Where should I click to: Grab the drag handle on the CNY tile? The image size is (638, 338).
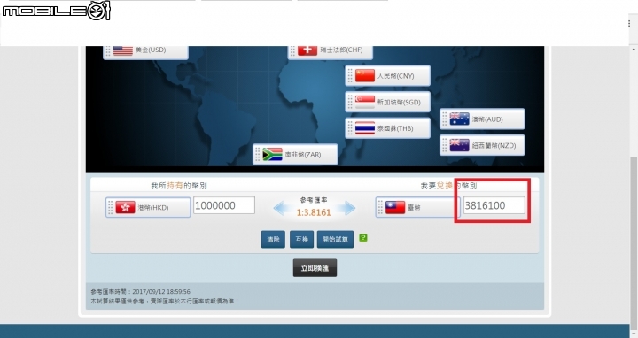350,75
